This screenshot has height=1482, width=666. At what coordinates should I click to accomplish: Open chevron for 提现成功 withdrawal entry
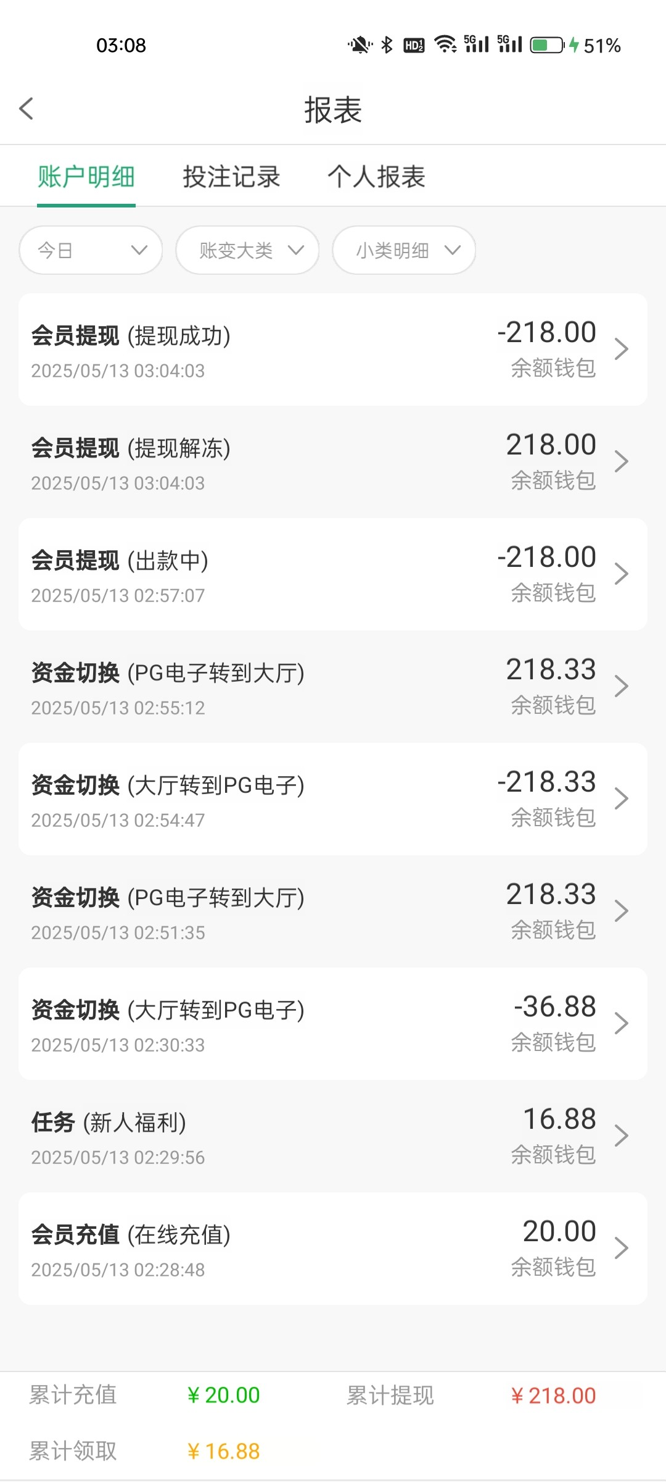[x=621, y=350]
